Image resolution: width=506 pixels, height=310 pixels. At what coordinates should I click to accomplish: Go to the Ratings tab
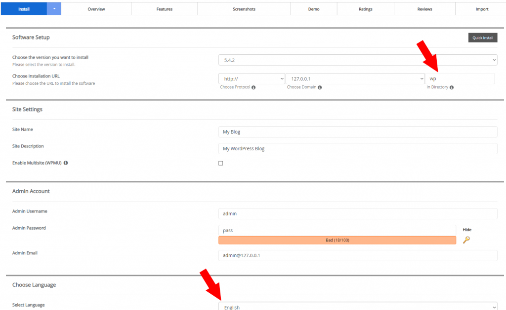[366, 8]
